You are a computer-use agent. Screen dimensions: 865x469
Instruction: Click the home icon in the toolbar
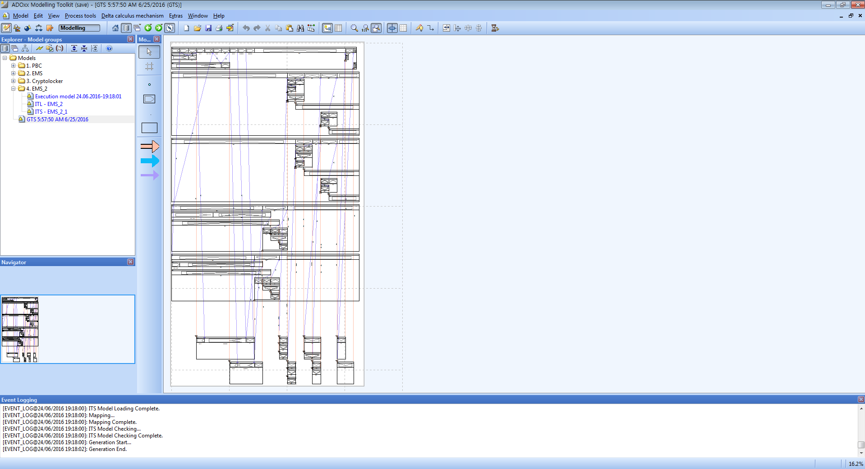pos(115,28)
